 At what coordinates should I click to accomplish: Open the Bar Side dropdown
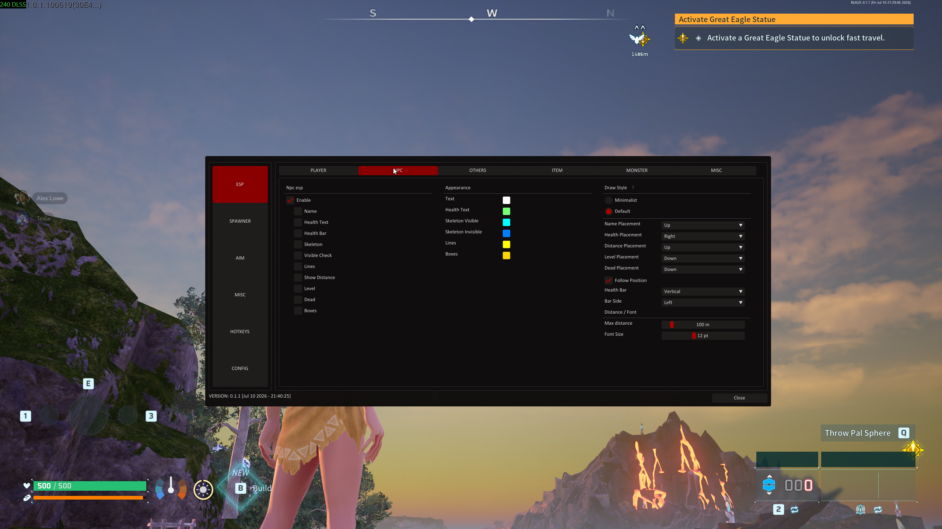(703, 303)
